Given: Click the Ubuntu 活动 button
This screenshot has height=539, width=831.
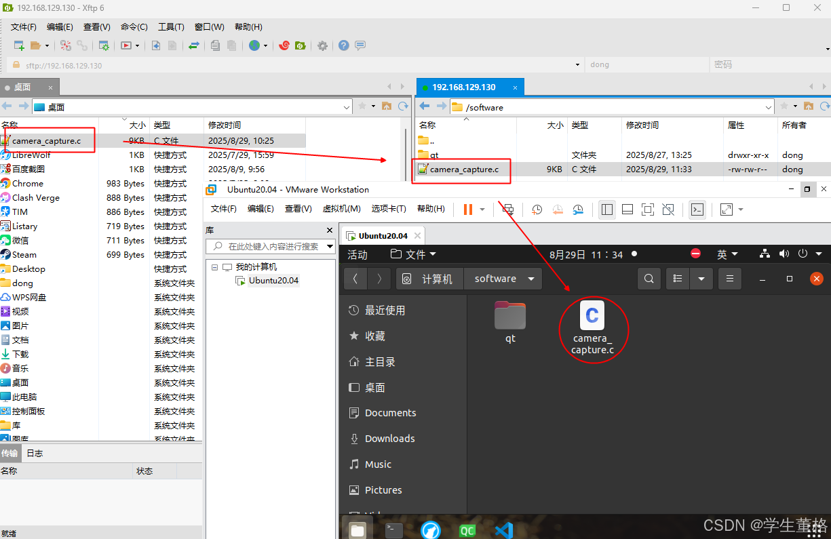Looking at the screenshot, I should (357, 254).
